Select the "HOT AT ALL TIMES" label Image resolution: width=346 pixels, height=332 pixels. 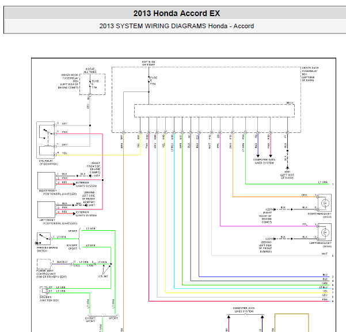click(90, 70)
